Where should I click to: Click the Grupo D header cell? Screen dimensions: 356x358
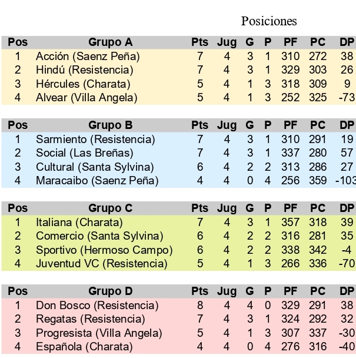tap(111, 291)
